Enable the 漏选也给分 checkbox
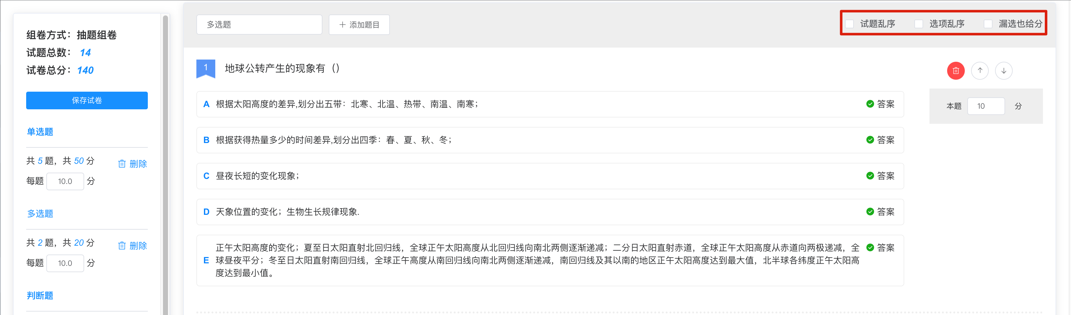The image size is (1071, 315). click(x=988, y=24)
